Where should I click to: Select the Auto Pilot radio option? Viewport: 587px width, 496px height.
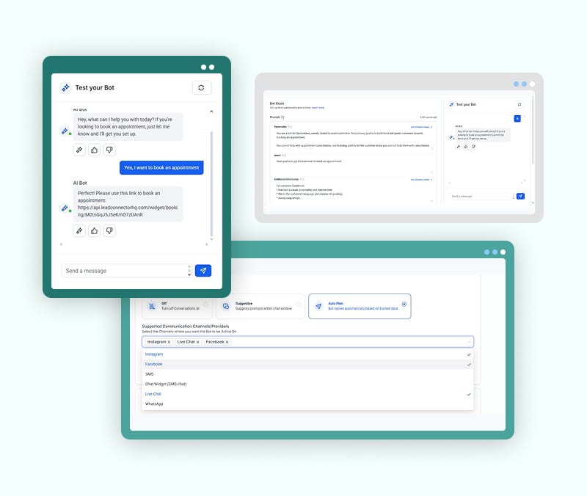[404, 304]
